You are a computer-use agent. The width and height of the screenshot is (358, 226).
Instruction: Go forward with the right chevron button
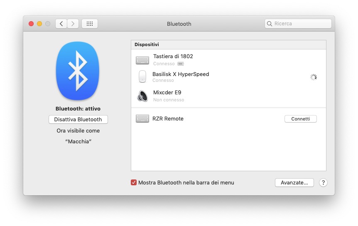pos(73,24)
